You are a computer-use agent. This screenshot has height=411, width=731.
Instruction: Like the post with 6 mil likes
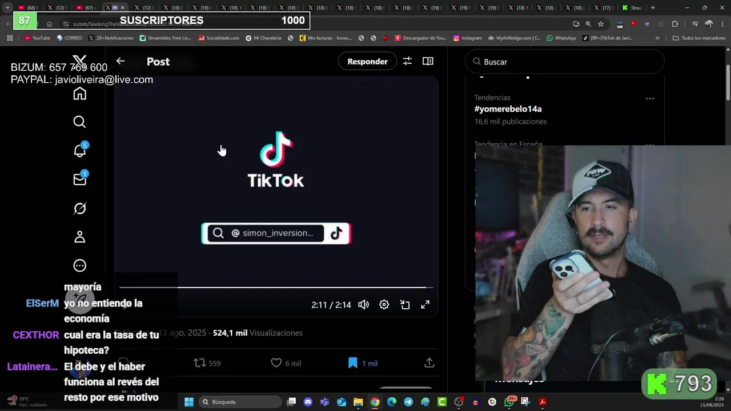coord(286,363)
